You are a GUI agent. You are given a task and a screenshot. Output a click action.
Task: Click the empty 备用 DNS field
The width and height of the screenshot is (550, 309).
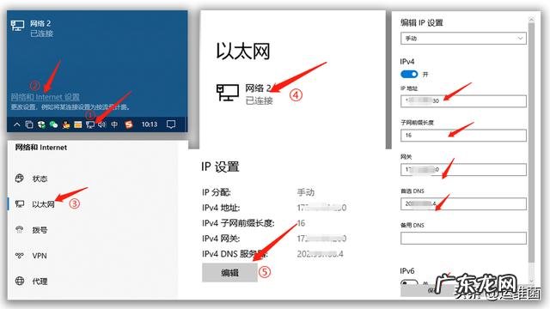click(x=463, y=239)
